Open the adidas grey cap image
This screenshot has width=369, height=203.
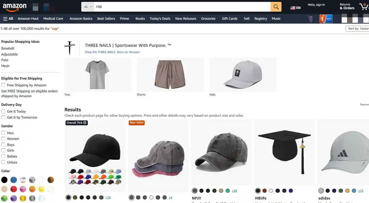tap(343, 152)
